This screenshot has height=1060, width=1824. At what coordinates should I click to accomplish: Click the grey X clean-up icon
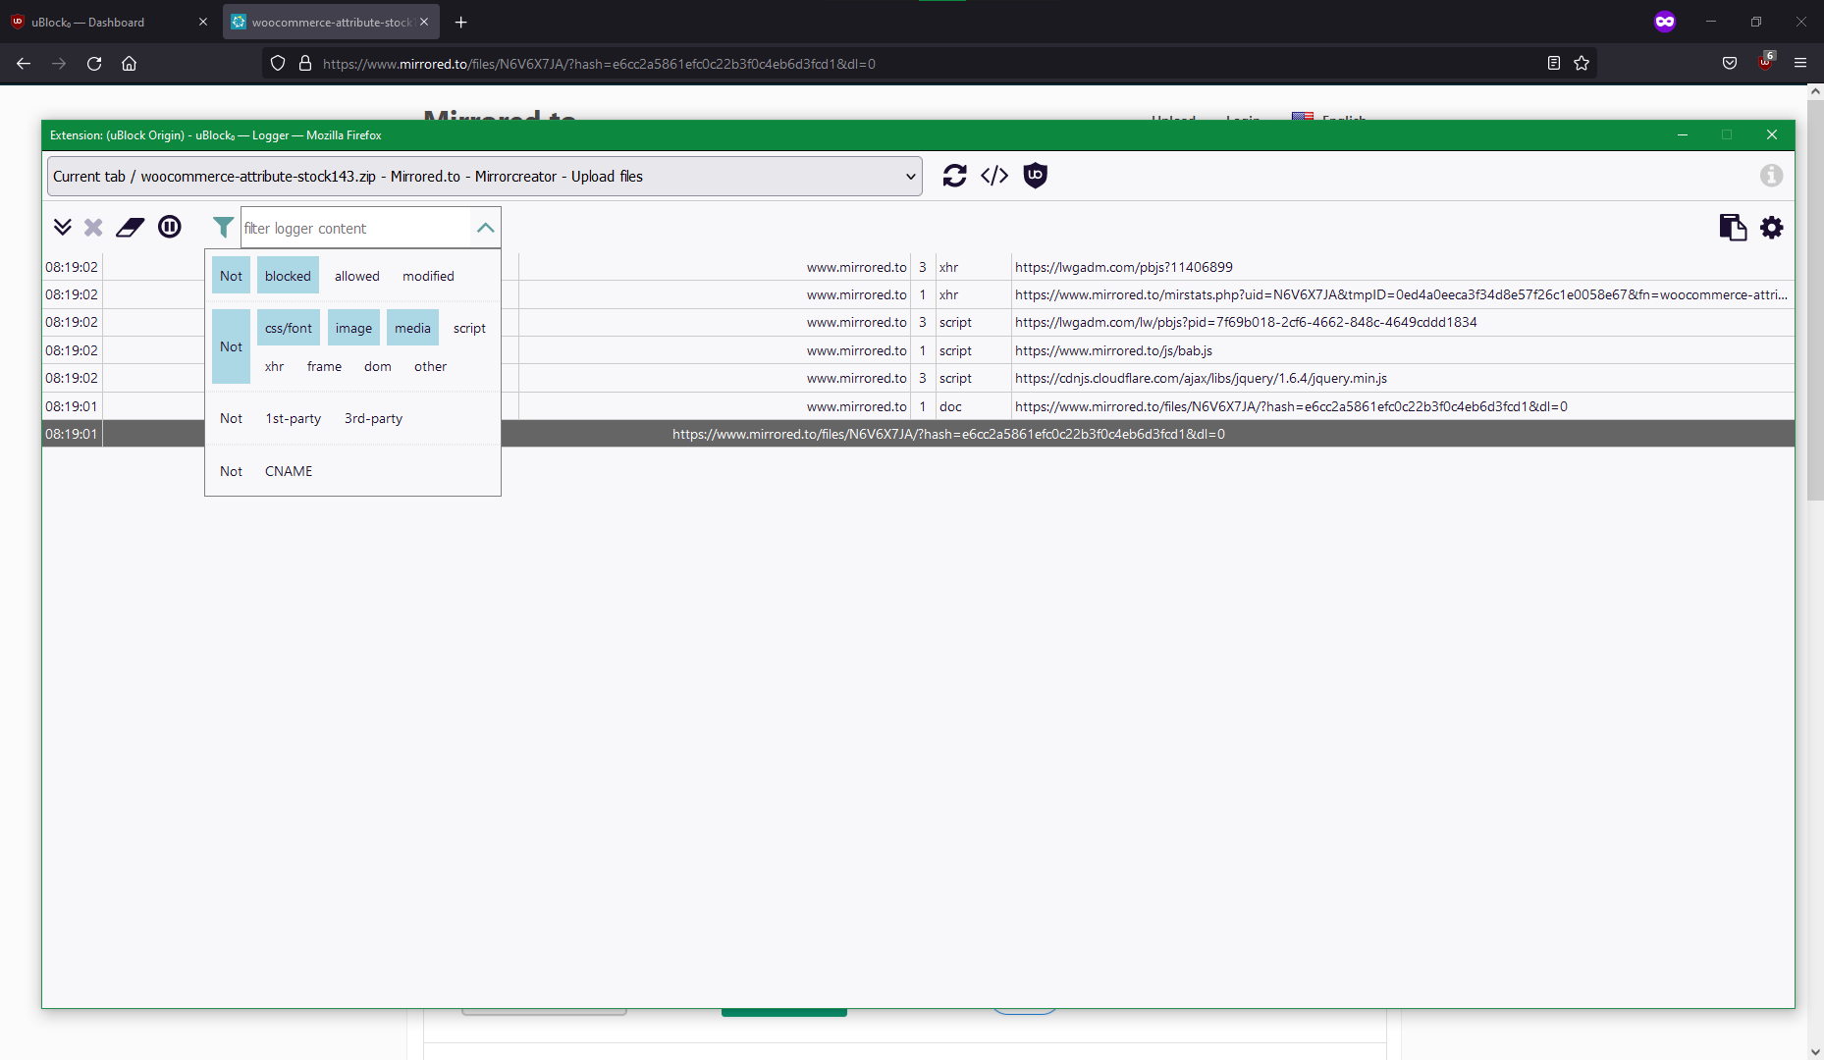tap(93, 228)
